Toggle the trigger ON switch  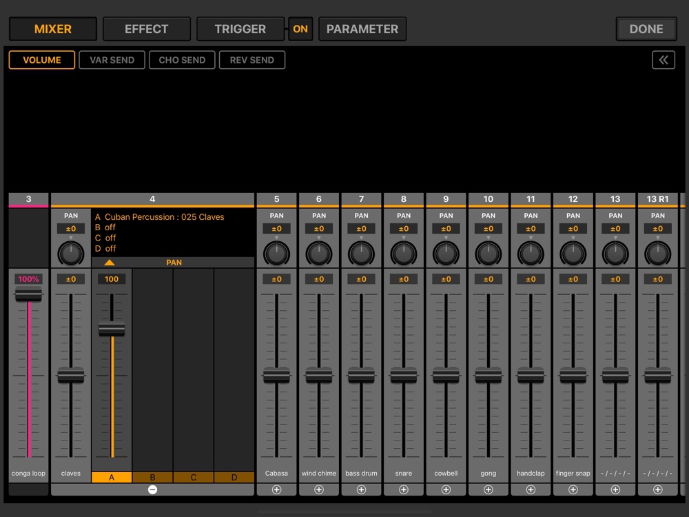300,29
